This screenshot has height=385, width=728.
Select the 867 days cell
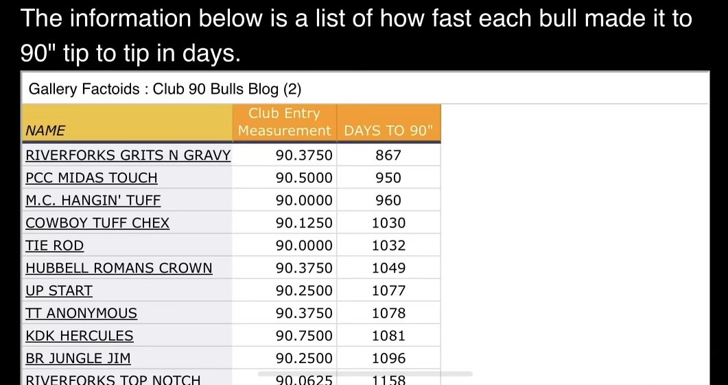click(x=388, y=155)
